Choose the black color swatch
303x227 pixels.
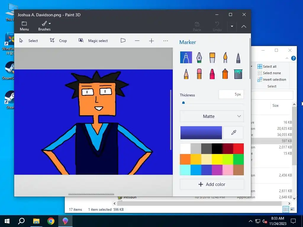click(217, 148)
